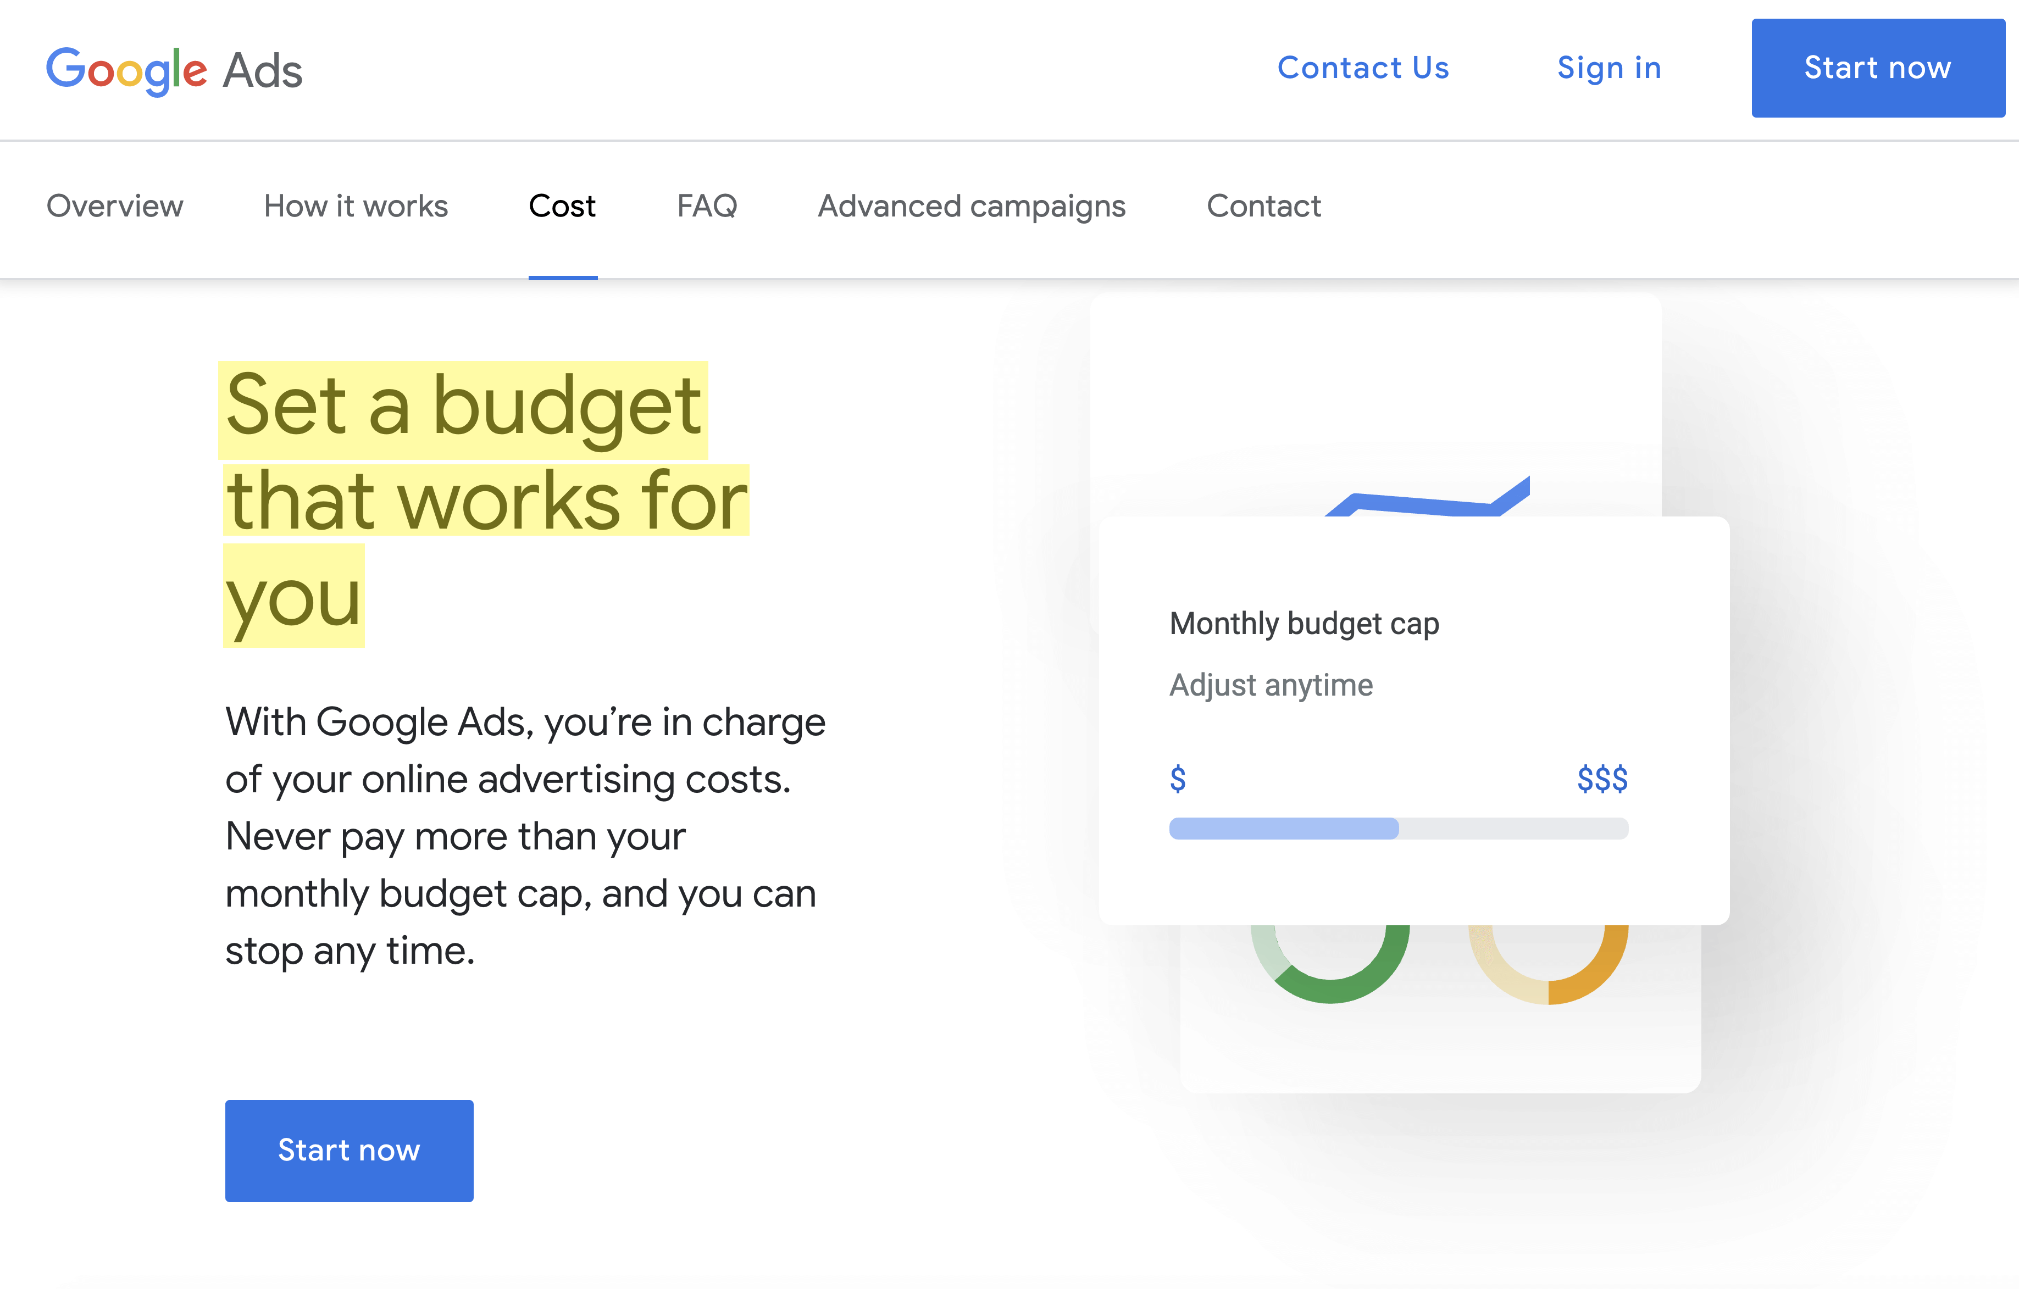Image resolution: width=2019 pixels, height=1289 pixels.
Task: Navigate to the Contact section
Action: click(1263, 206)
